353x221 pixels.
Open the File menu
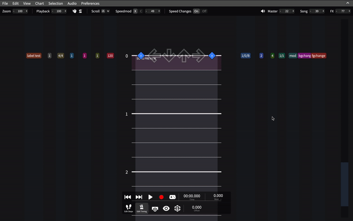click(5, 4)
